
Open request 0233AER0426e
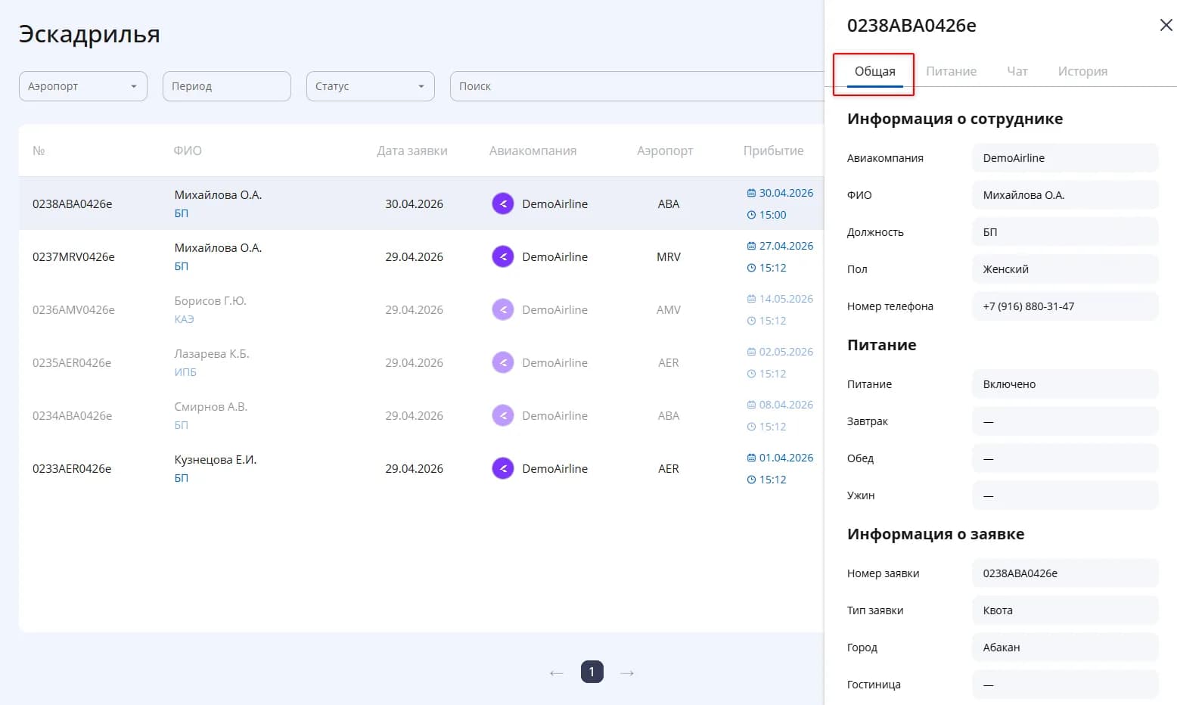coord(72,468)
